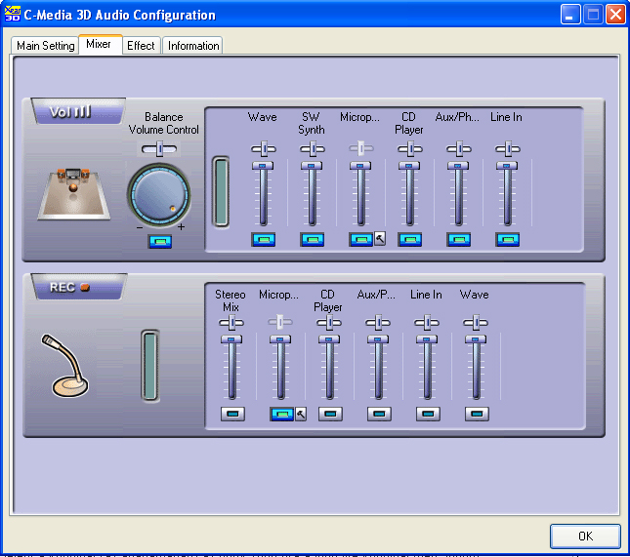The image size is (630, 557).
Task: Click the master volume knob
Action: point(159,195)
